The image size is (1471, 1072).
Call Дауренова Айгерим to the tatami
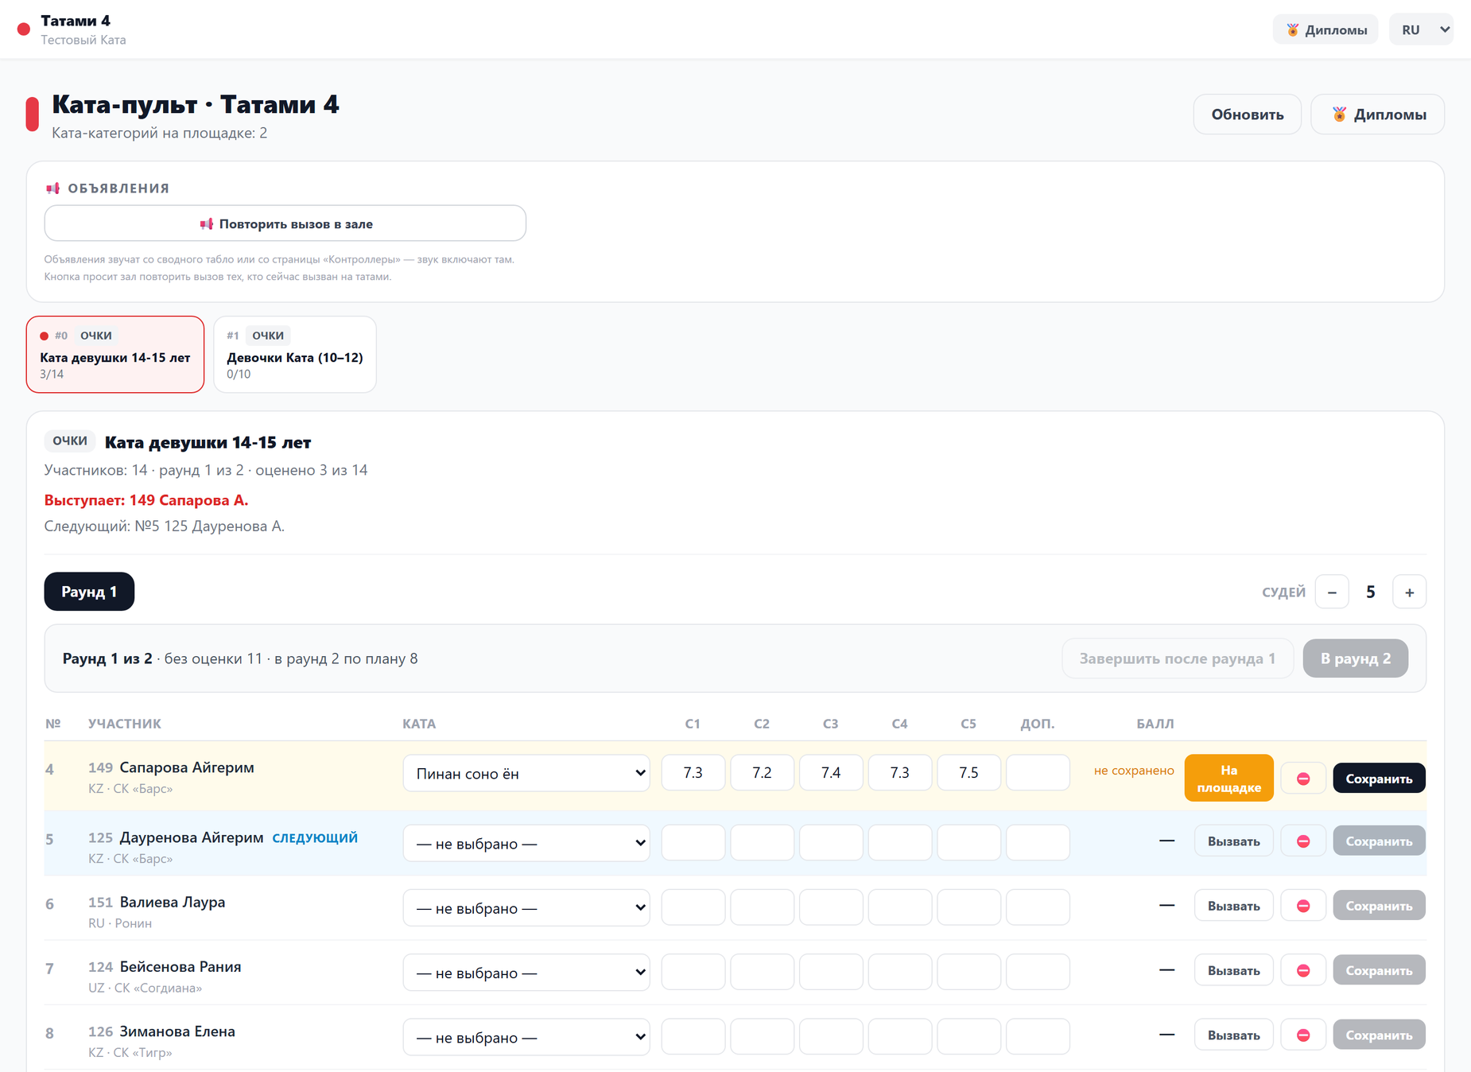[x=1233, y=841]
